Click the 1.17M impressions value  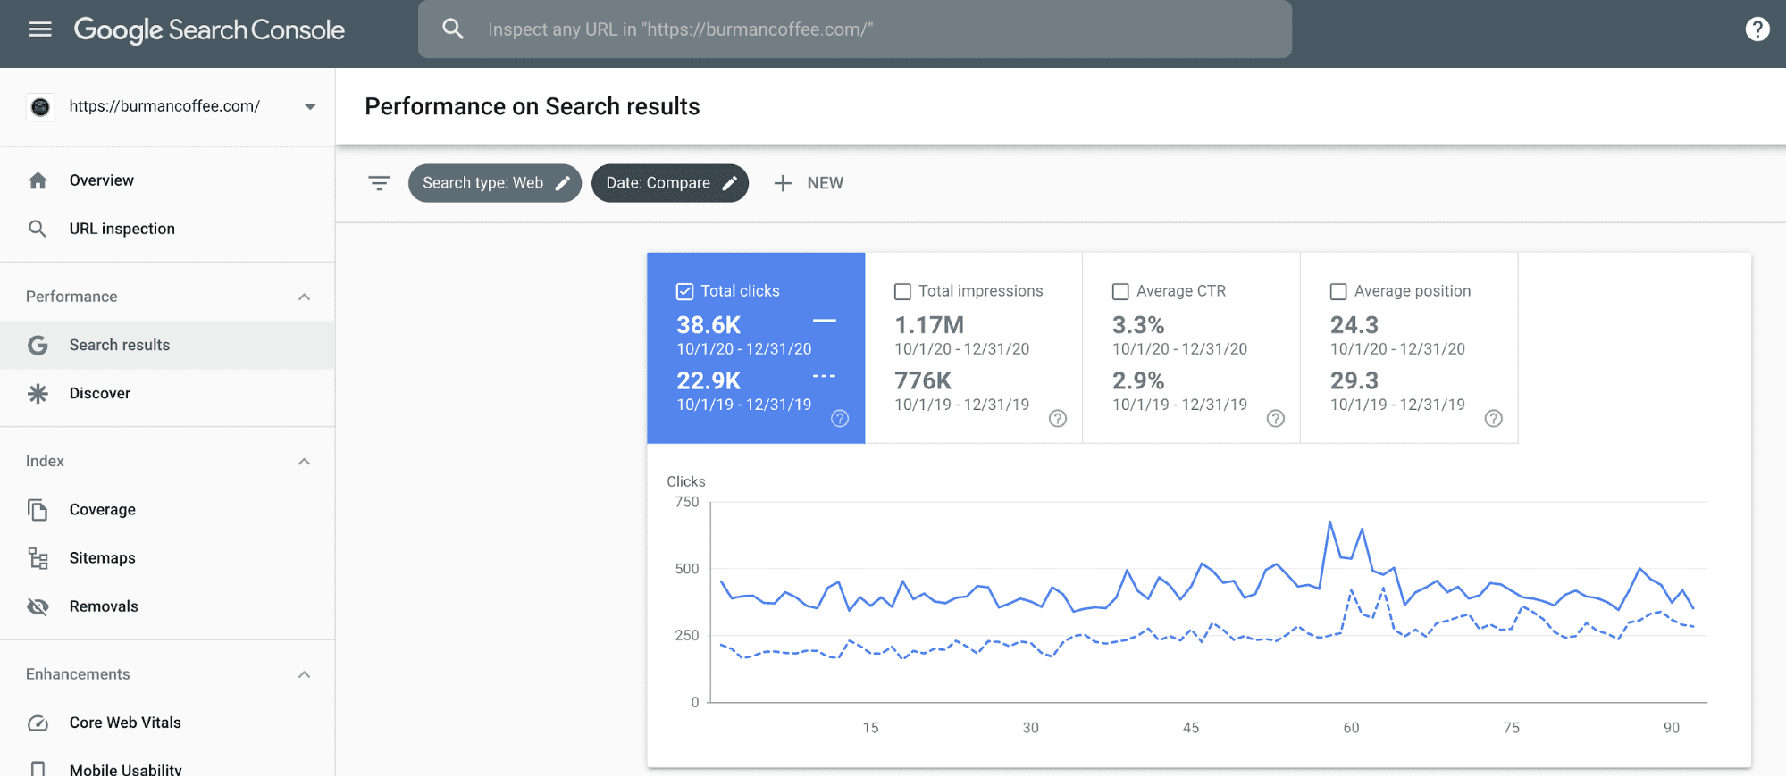click(929, 325)
